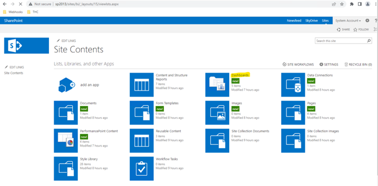
Task: Open the RECYCLE BIN (0)
Action: click(358, 65)
